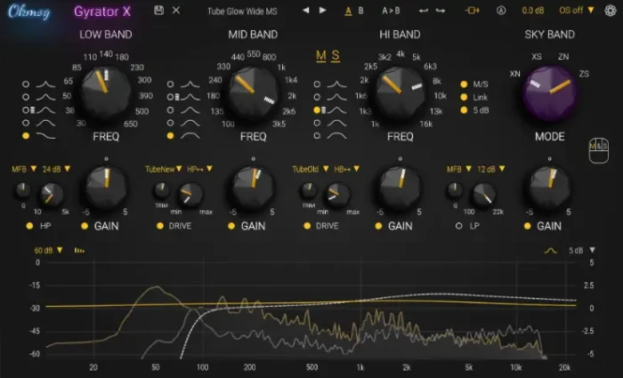623x378 pixels.
Task: Click the analyzer curve icon above the graph
Action: 551,251
